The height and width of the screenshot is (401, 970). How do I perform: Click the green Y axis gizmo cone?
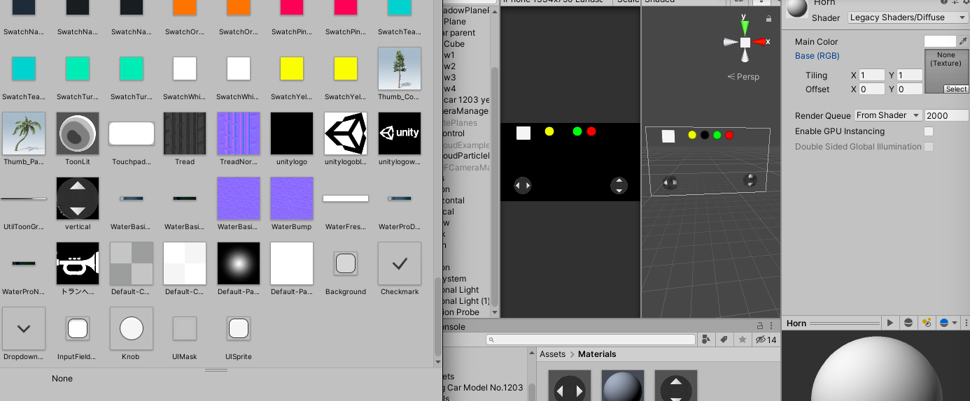[745, 28]
